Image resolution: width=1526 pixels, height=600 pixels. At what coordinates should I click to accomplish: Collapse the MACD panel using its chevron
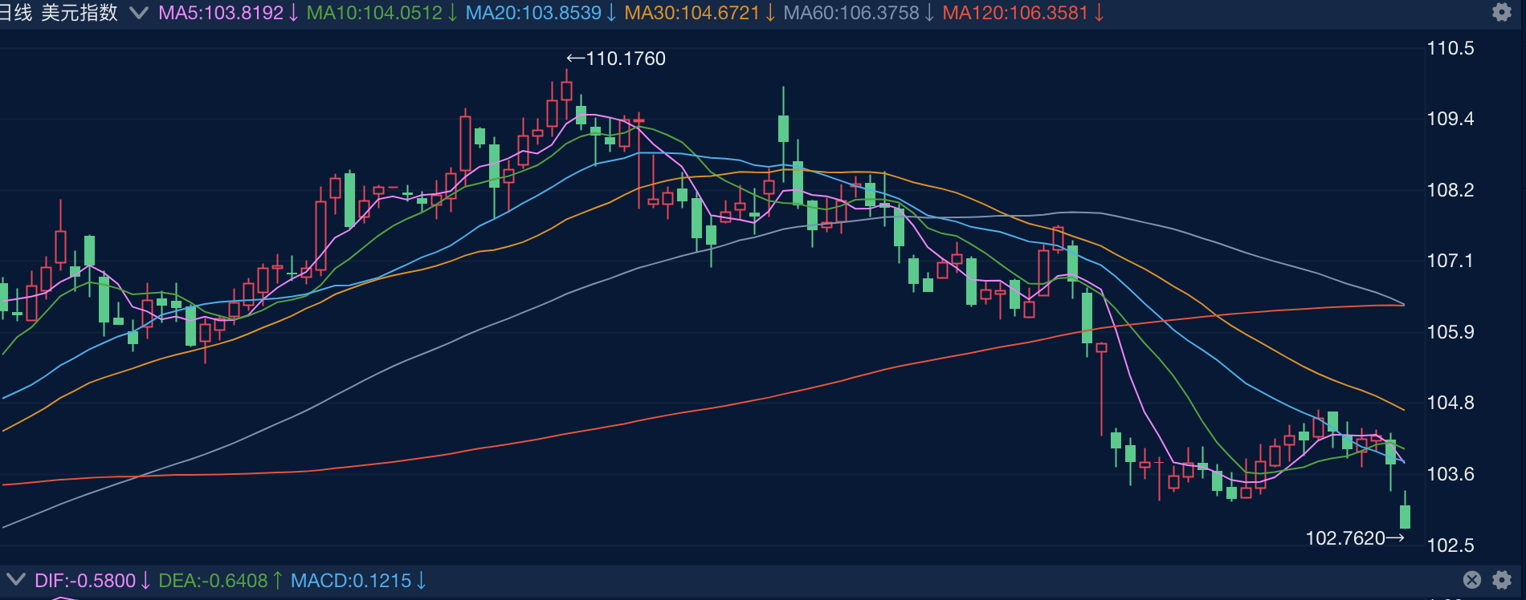click(x=14, y=580)
